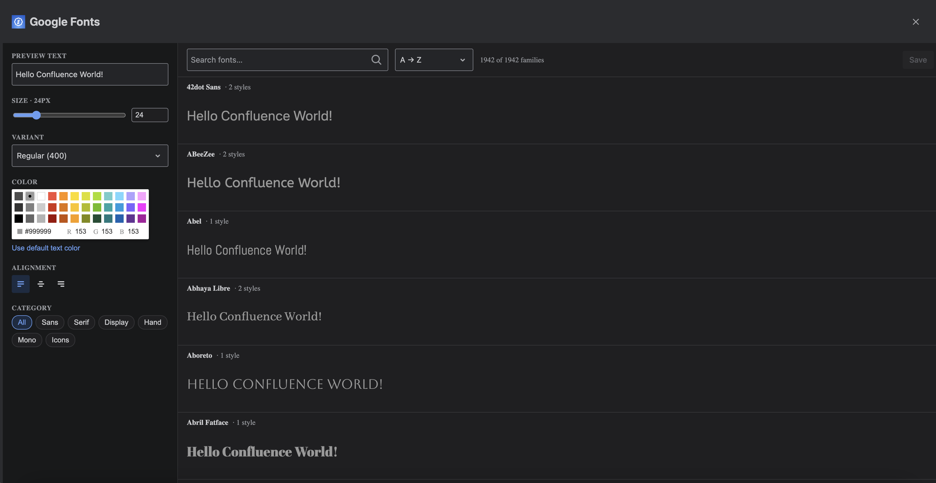Click the ABeeZee font name

click(201, 154)
